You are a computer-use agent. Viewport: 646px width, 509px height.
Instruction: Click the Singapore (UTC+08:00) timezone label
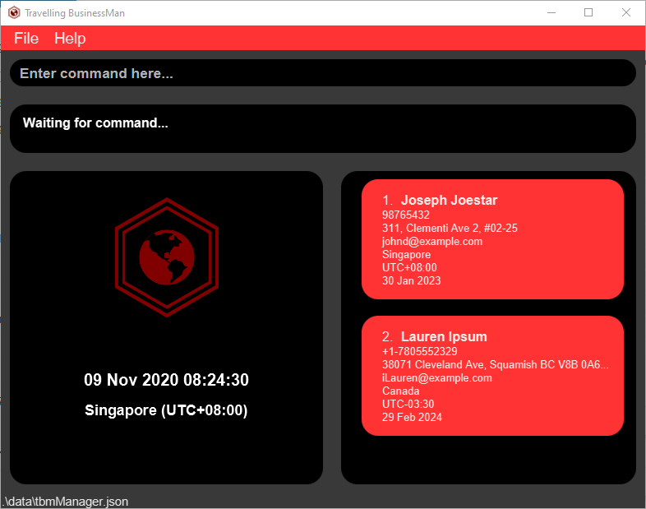coord(166,410)
